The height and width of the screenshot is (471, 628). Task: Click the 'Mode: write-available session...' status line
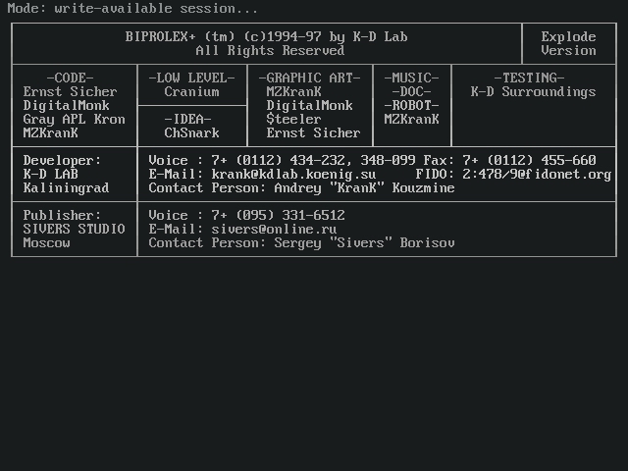pos(132,9)
